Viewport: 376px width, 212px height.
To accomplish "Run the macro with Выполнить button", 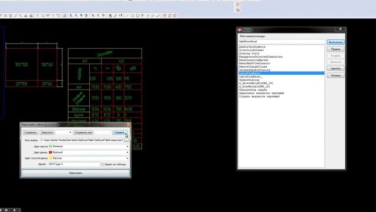I will (335, 42).
